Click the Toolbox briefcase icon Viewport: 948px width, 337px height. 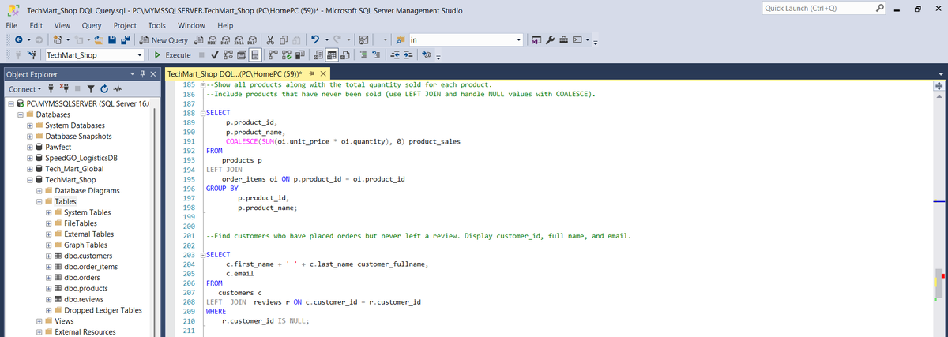click(563, 39)
